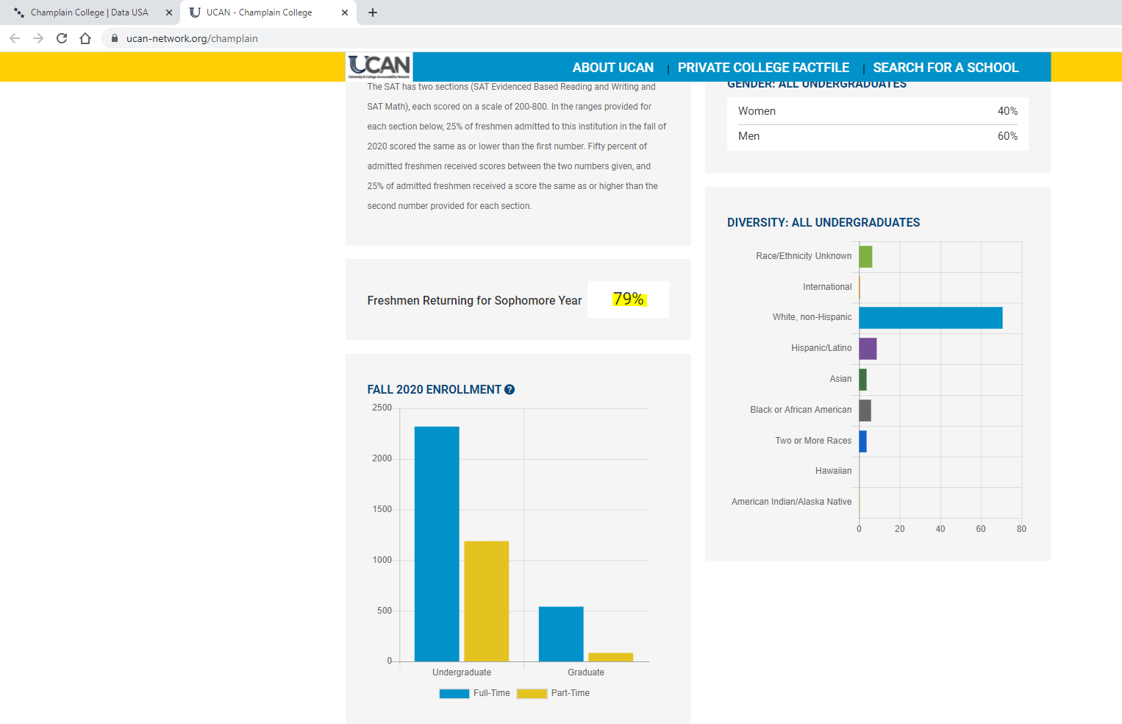
Task: Open Private College Factfile menu item
Action: point(763,68)
